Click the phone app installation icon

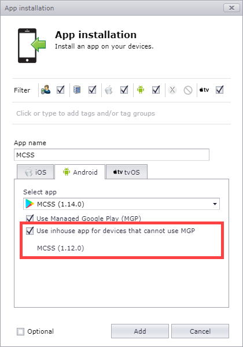pos(32,46)
